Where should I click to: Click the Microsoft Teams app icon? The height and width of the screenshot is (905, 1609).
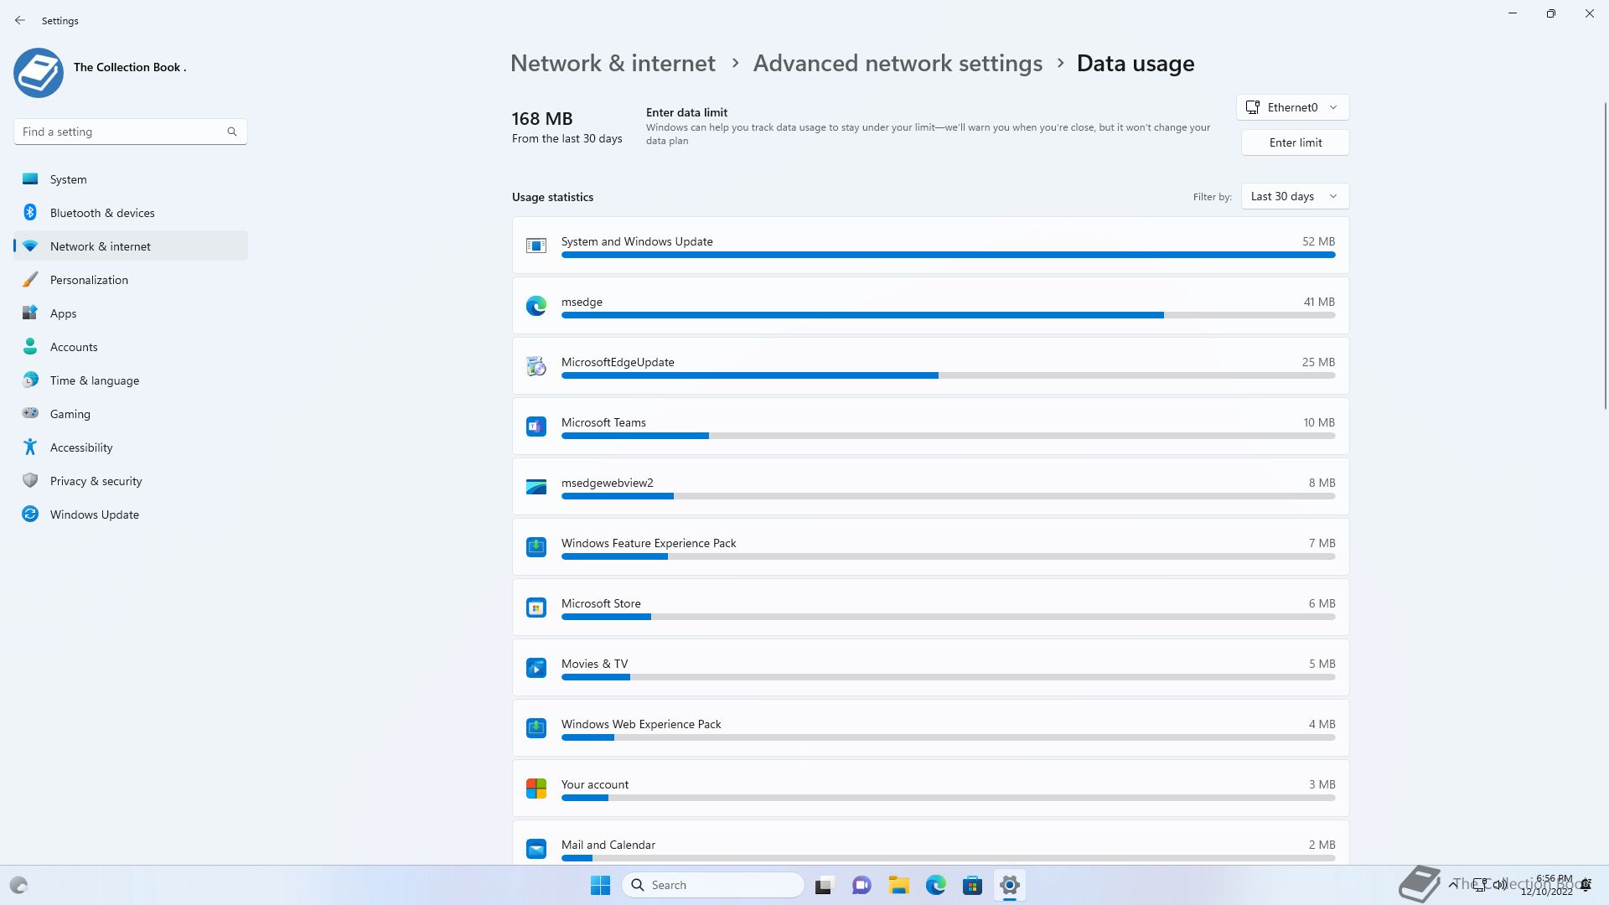(536, 427)
